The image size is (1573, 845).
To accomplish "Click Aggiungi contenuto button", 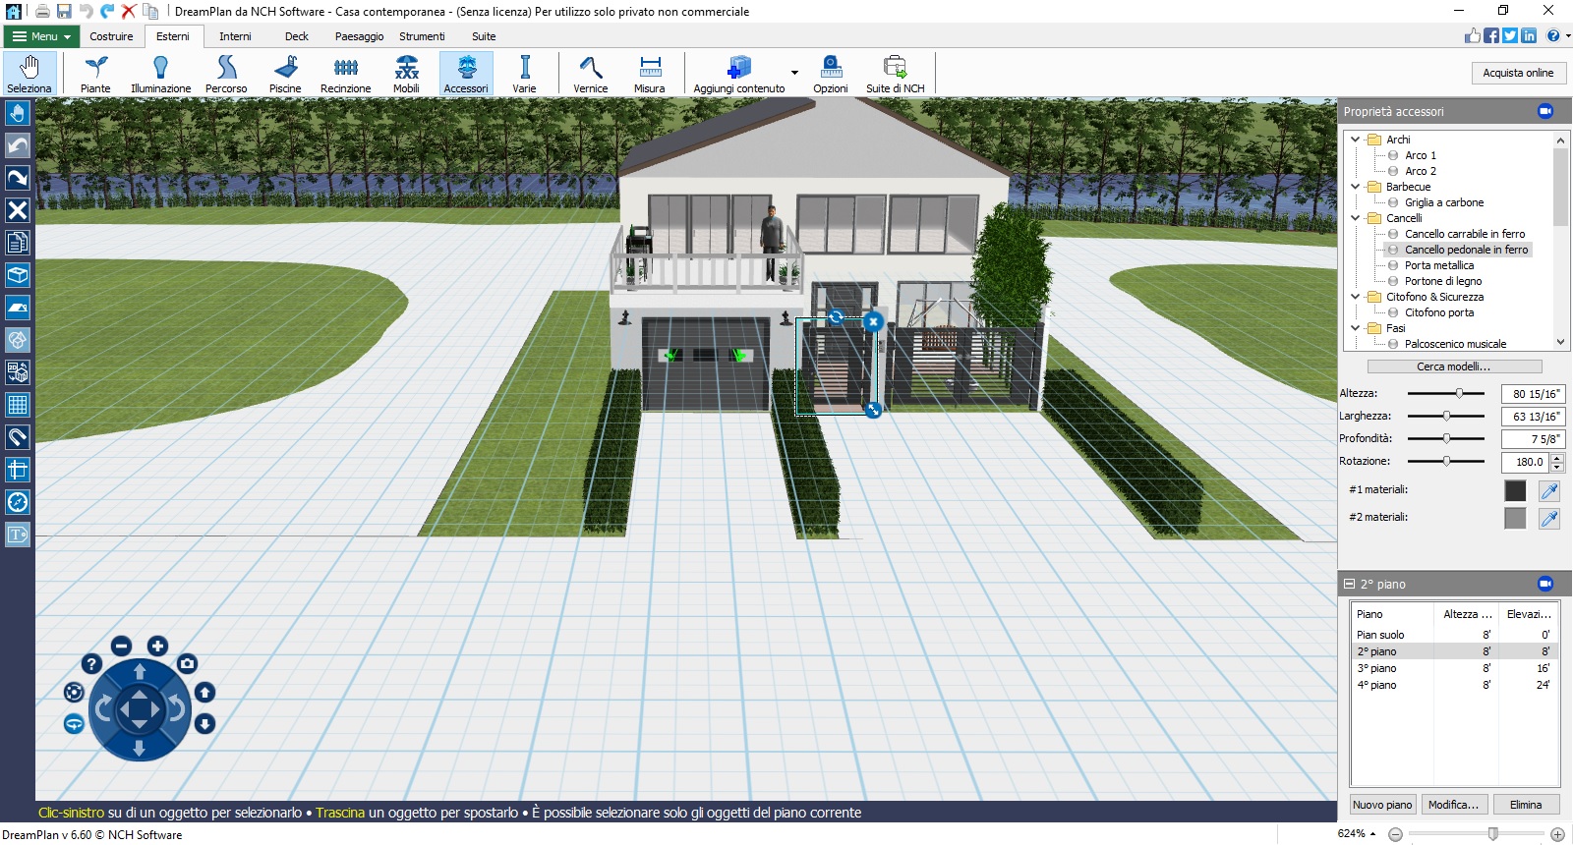I will (x=739, y=74).
